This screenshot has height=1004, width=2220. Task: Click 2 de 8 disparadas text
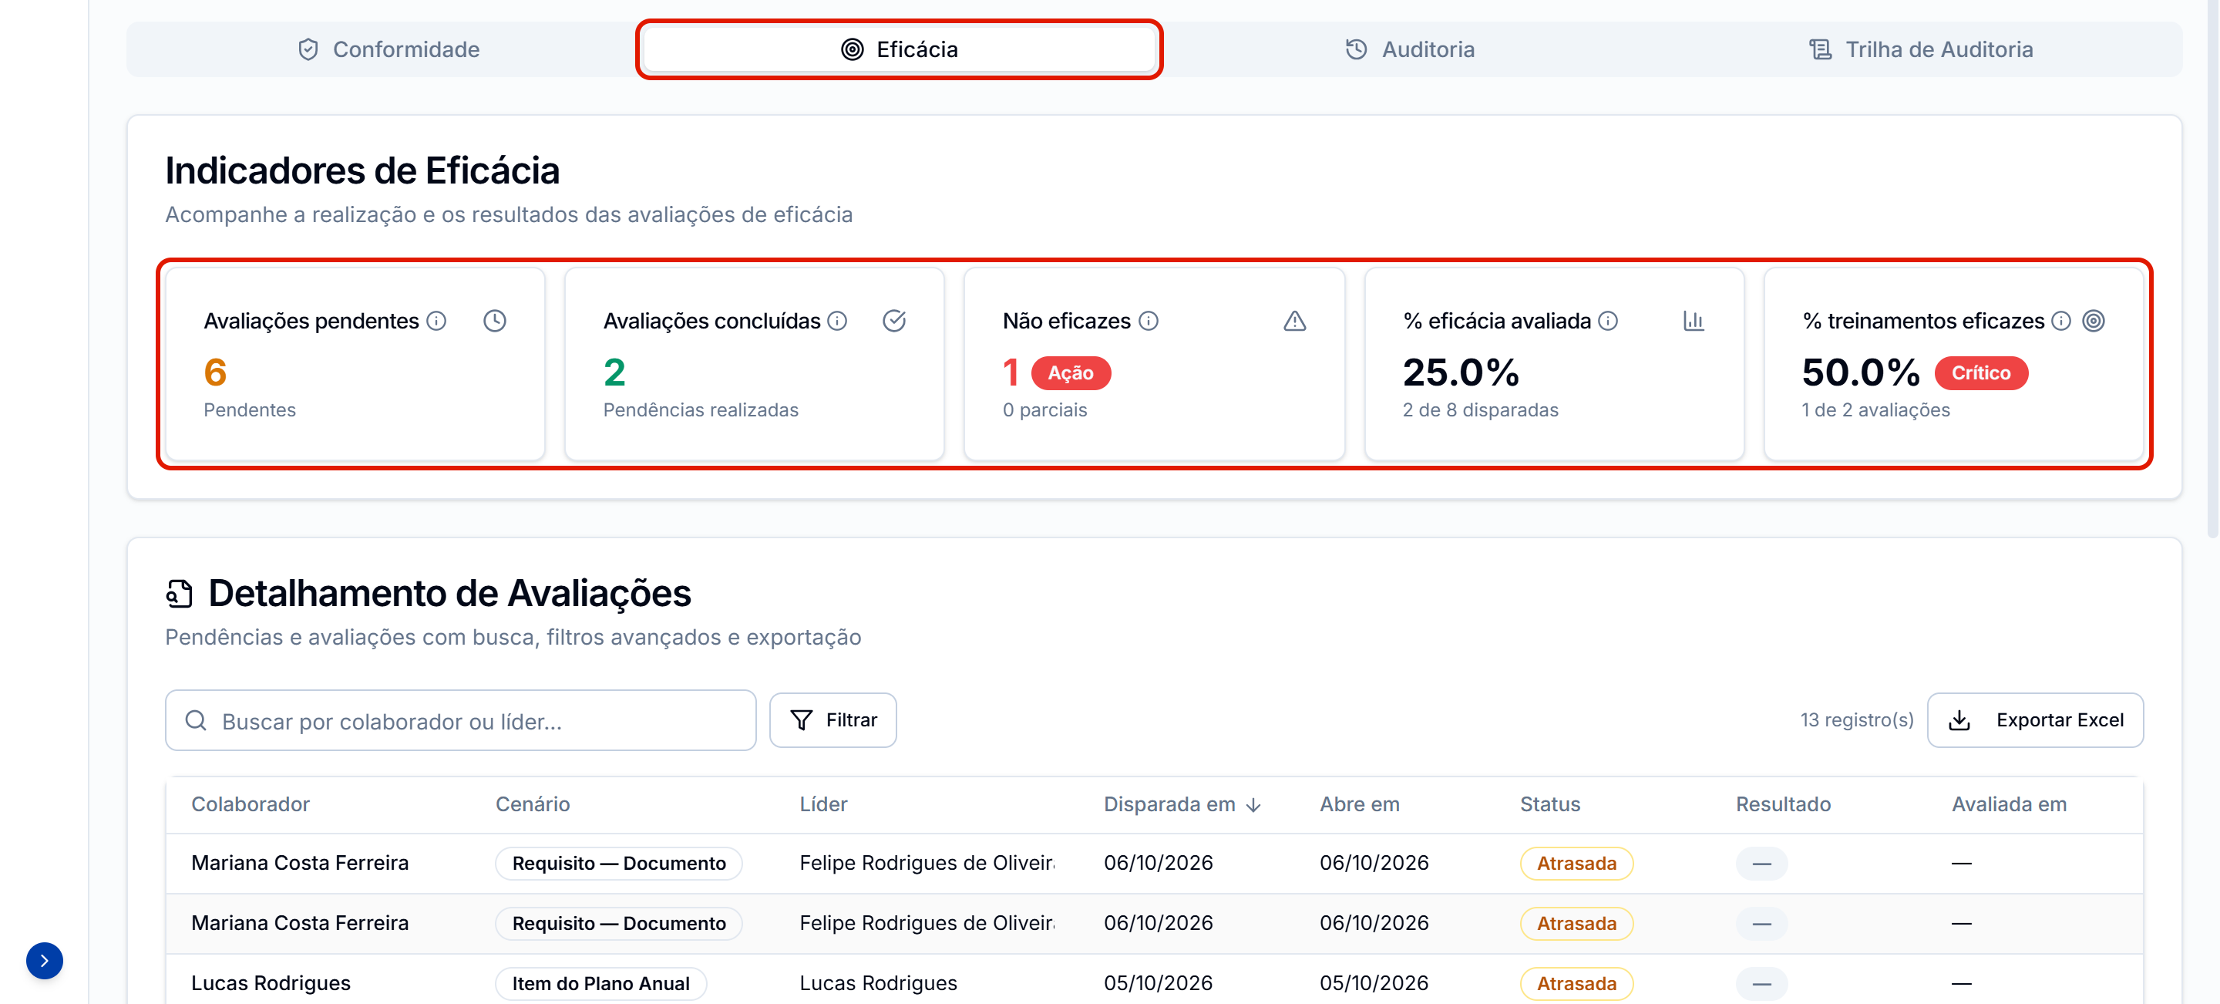click(x=1480, y=410)
